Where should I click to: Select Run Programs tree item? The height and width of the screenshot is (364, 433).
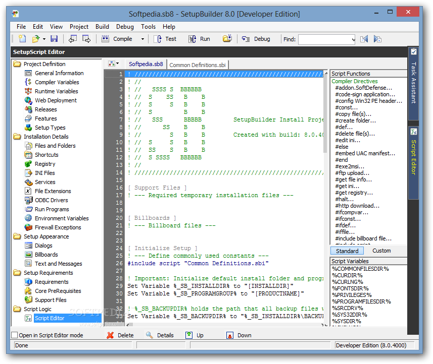[52, 209]
